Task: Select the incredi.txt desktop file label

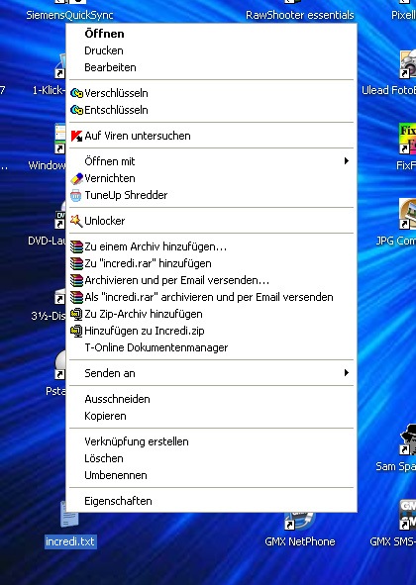Action: (70, 541)
